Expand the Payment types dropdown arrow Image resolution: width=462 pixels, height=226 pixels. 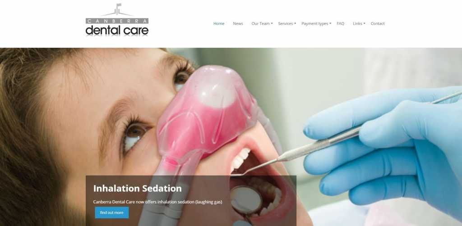coord(330,23)
